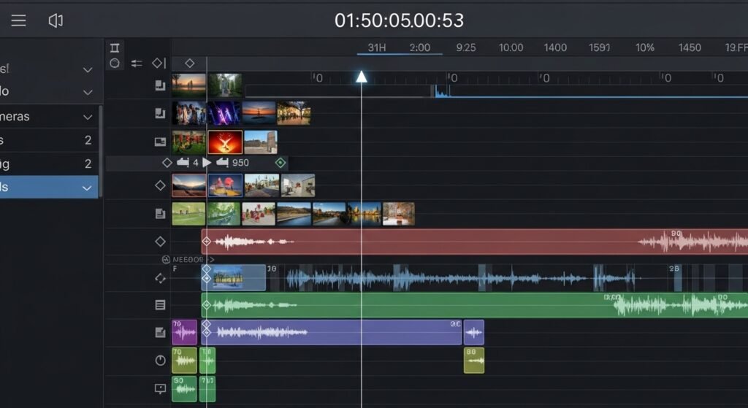This screenshot has width=748, height=408.
Task: Select the yellow audio clip labeled 80
Action: 473,361
